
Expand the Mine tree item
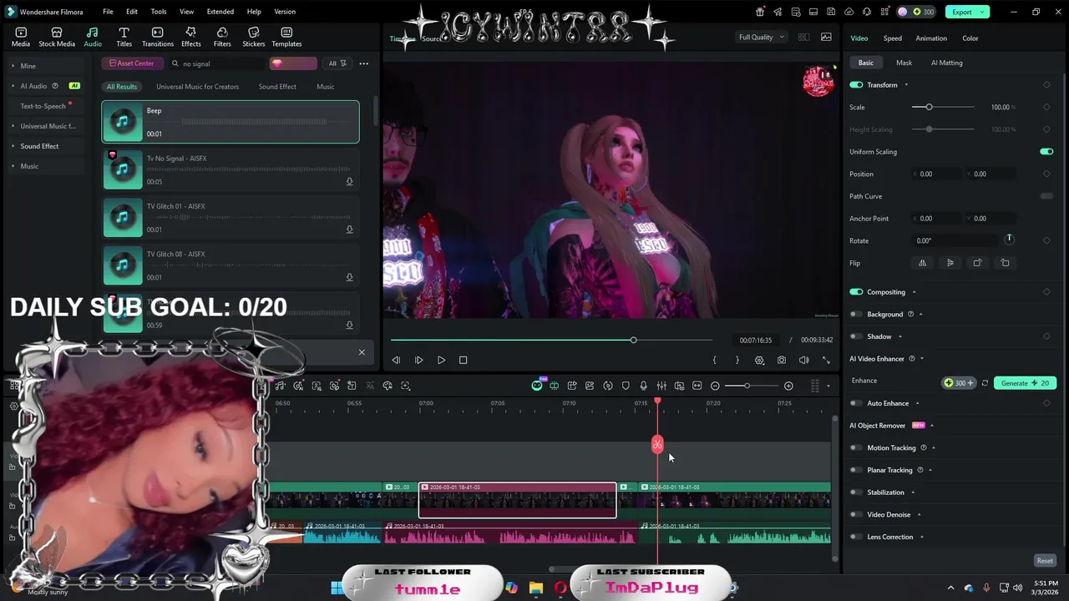[13, 66]
